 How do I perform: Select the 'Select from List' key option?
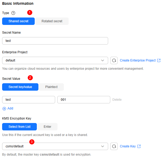[19, 127]
